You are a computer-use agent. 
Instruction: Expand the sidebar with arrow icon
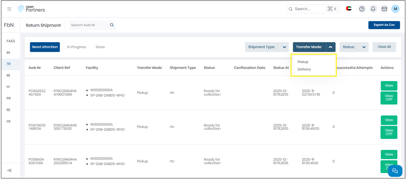click(9, 170)
